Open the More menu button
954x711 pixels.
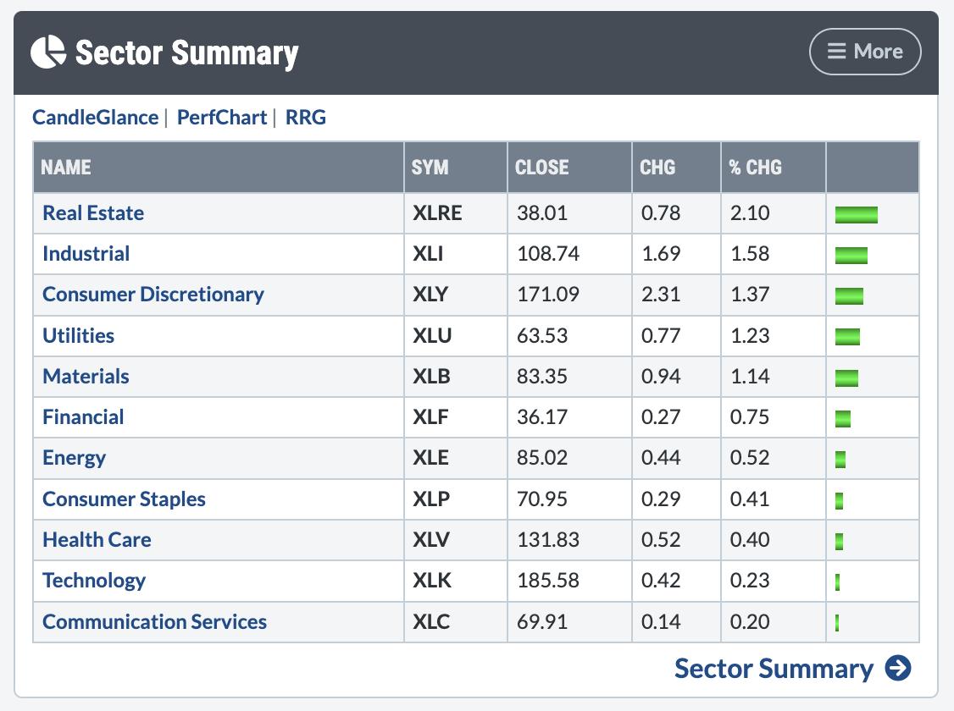pyautogui.click(x=864, y=52)
